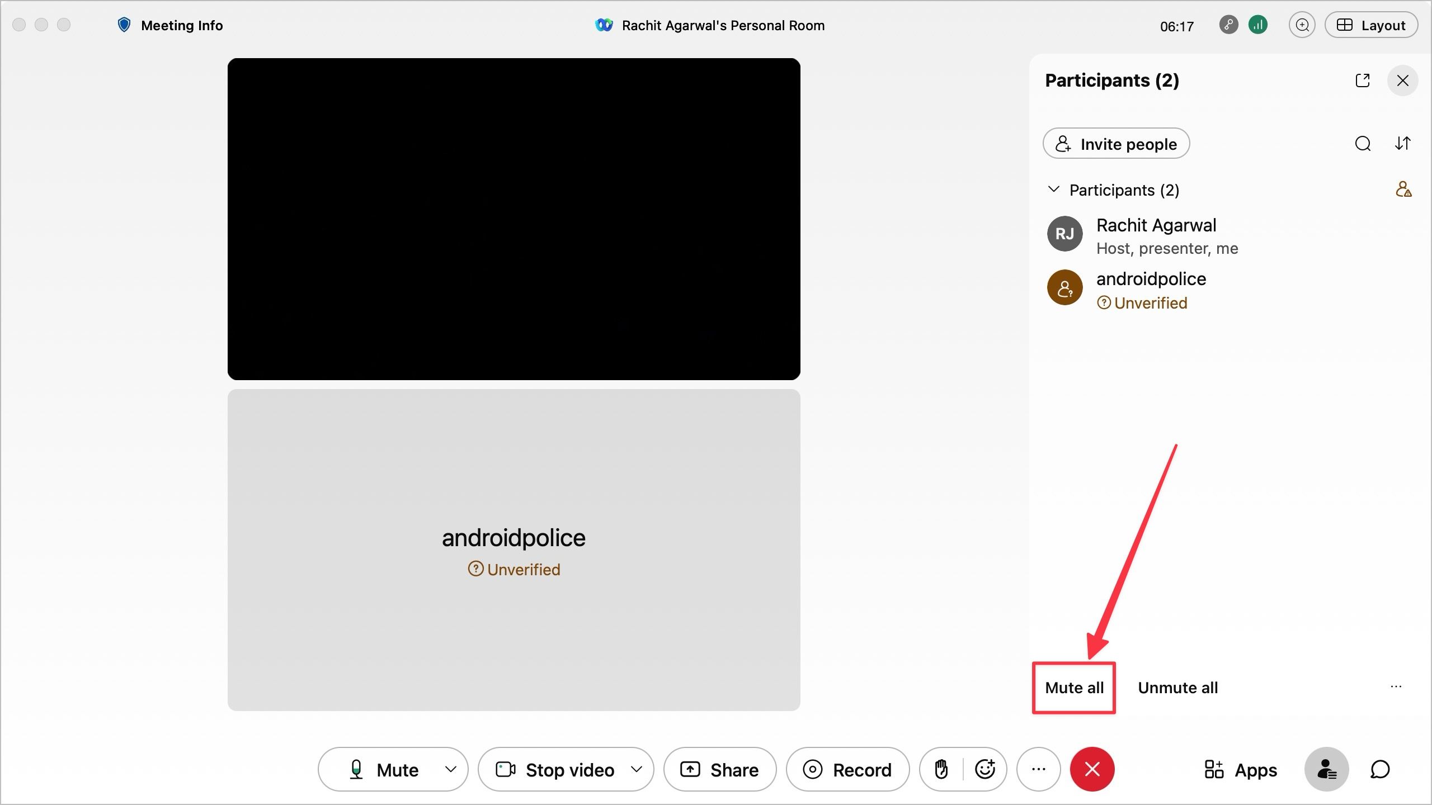Start a recording of the meeting
This screenshot has height=805, width=1432.
(x=847, y=769)
